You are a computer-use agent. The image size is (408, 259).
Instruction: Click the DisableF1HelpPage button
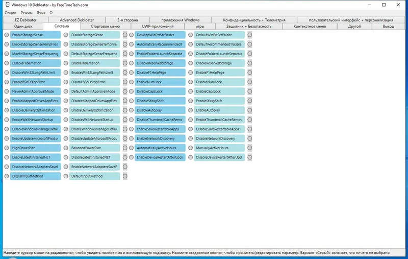[160, 73]
